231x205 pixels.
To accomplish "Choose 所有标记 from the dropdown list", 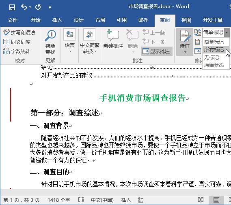I will click(x=216, y=50).
